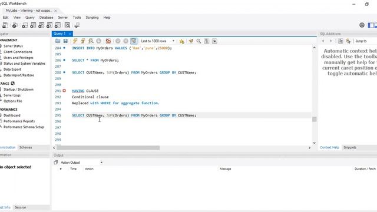Click copy icon beside Action Output

click(56, 163)
